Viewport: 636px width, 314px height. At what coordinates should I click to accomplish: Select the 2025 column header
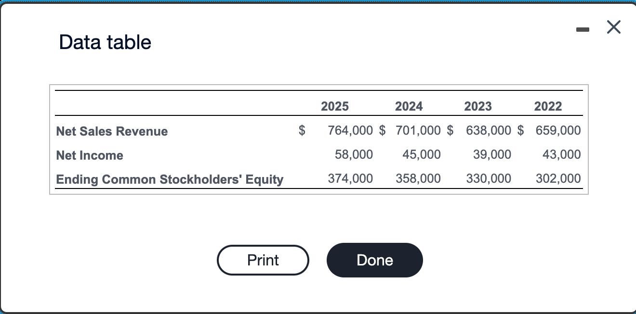pos(334,106)
